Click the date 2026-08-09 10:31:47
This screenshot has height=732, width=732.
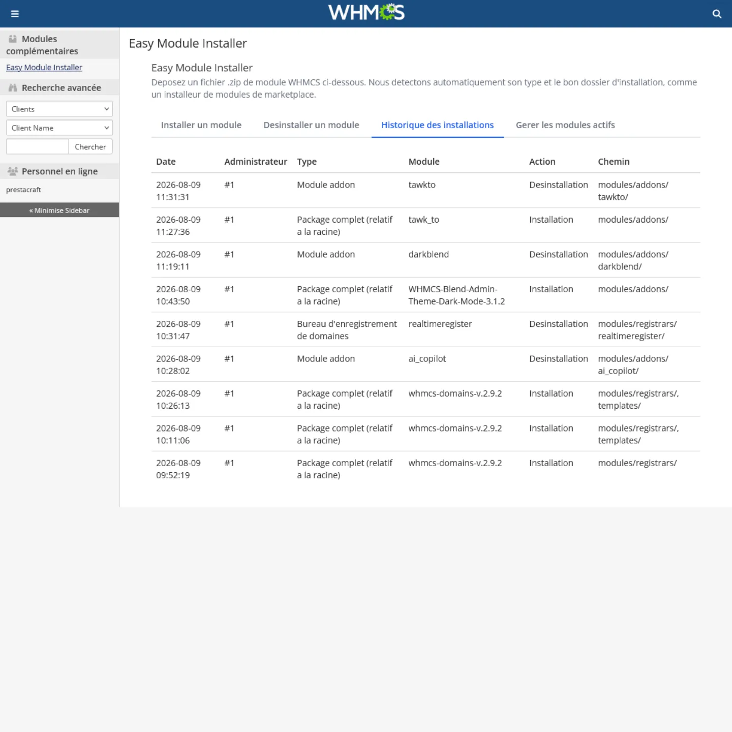click(x=178, y=330)
